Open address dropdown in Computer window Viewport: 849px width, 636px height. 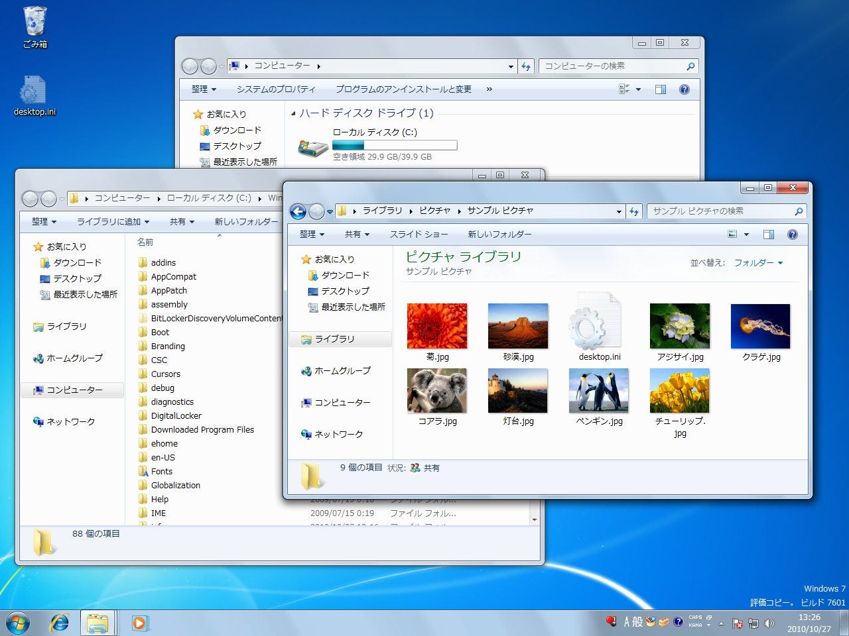[x=511, y=67]
